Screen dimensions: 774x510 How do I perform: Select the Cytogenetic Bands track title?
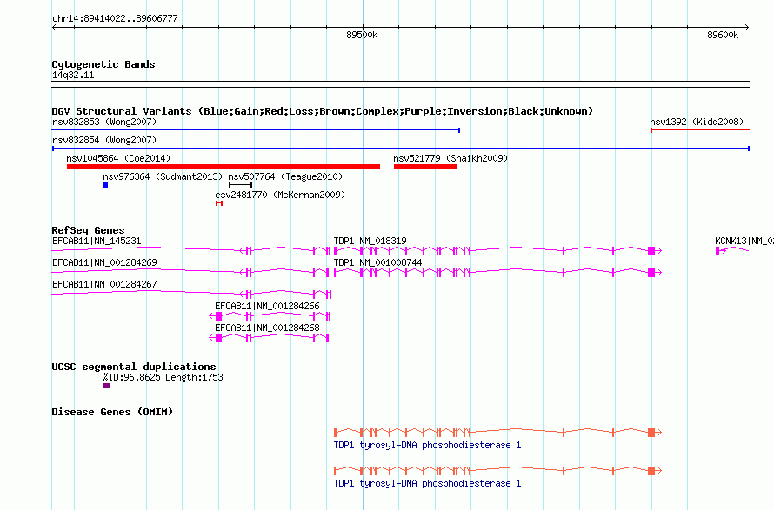point(103,64)
